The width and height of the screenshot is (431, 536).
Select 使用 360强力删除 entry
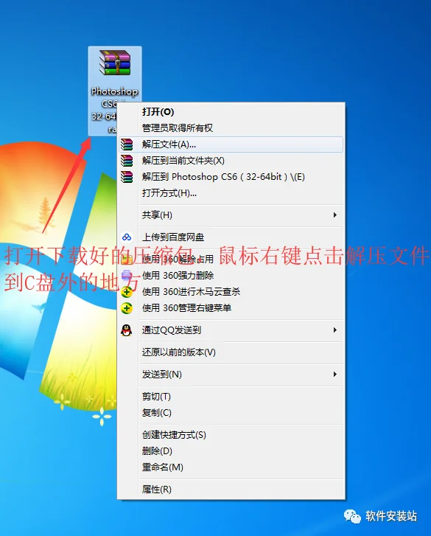click(231, 276)
